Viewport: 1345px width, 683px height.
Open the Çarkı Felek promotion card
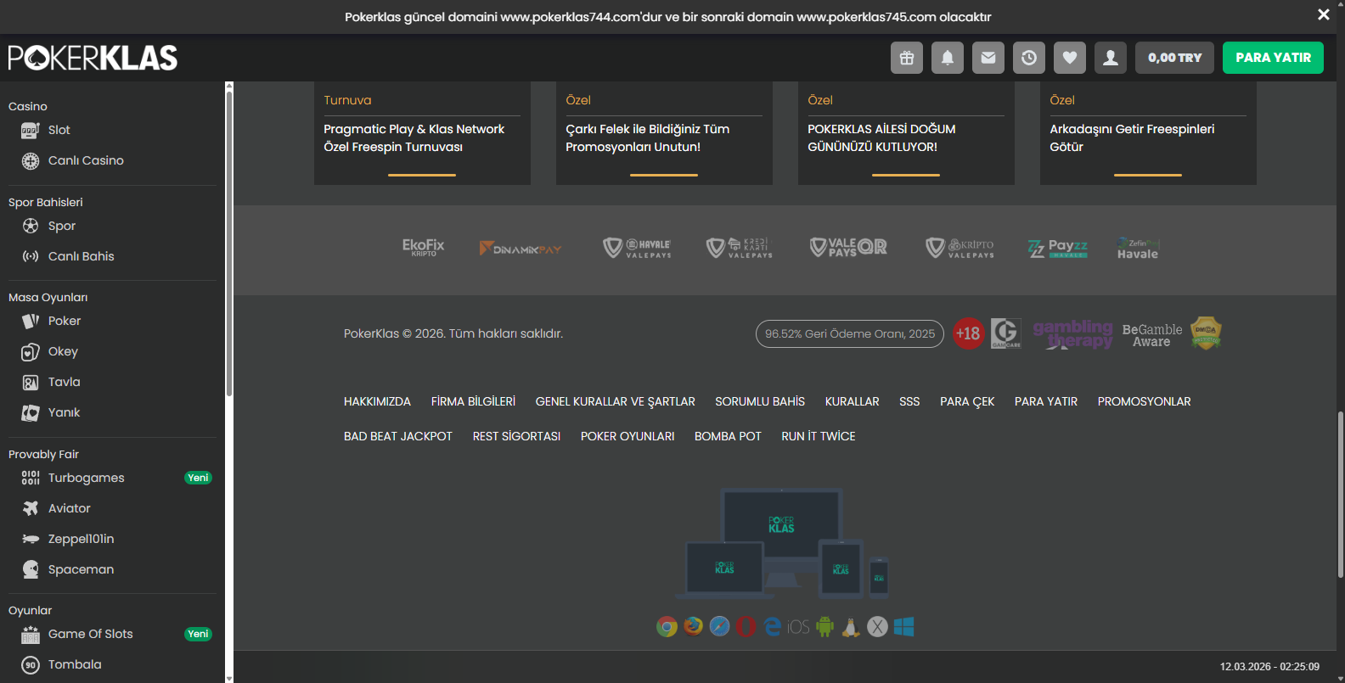pos(664,133)
